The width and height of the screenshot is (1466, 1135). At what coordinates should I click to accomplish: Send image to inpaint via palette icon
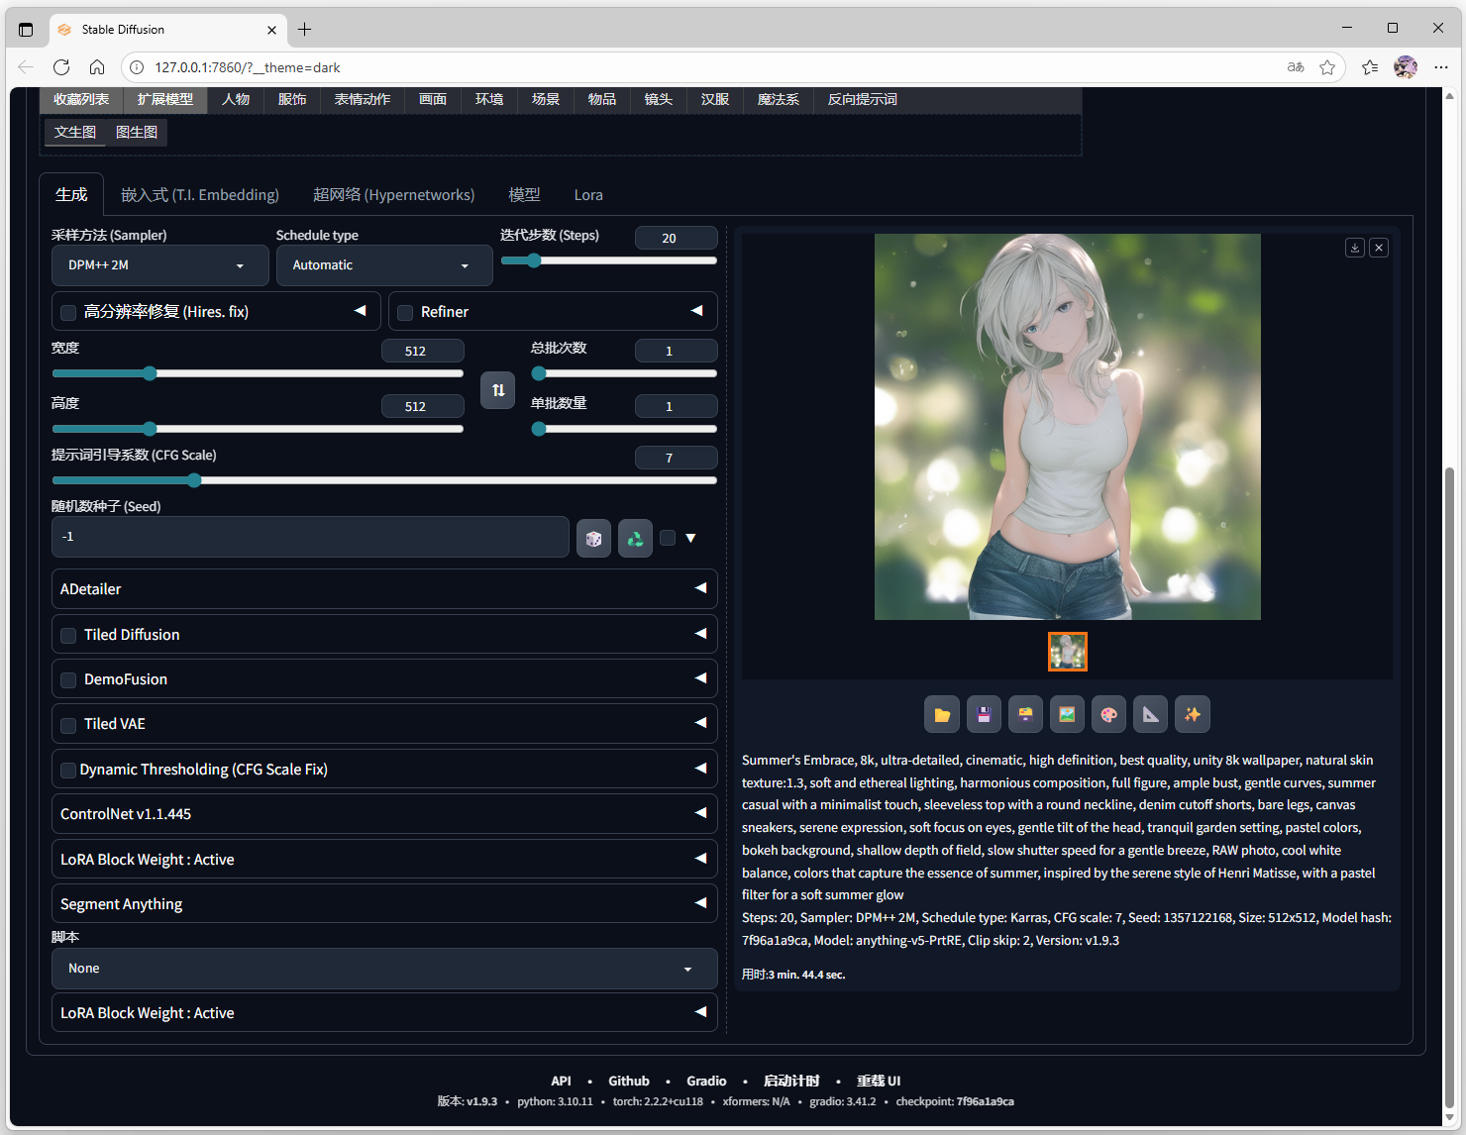tap(1108, 714)
